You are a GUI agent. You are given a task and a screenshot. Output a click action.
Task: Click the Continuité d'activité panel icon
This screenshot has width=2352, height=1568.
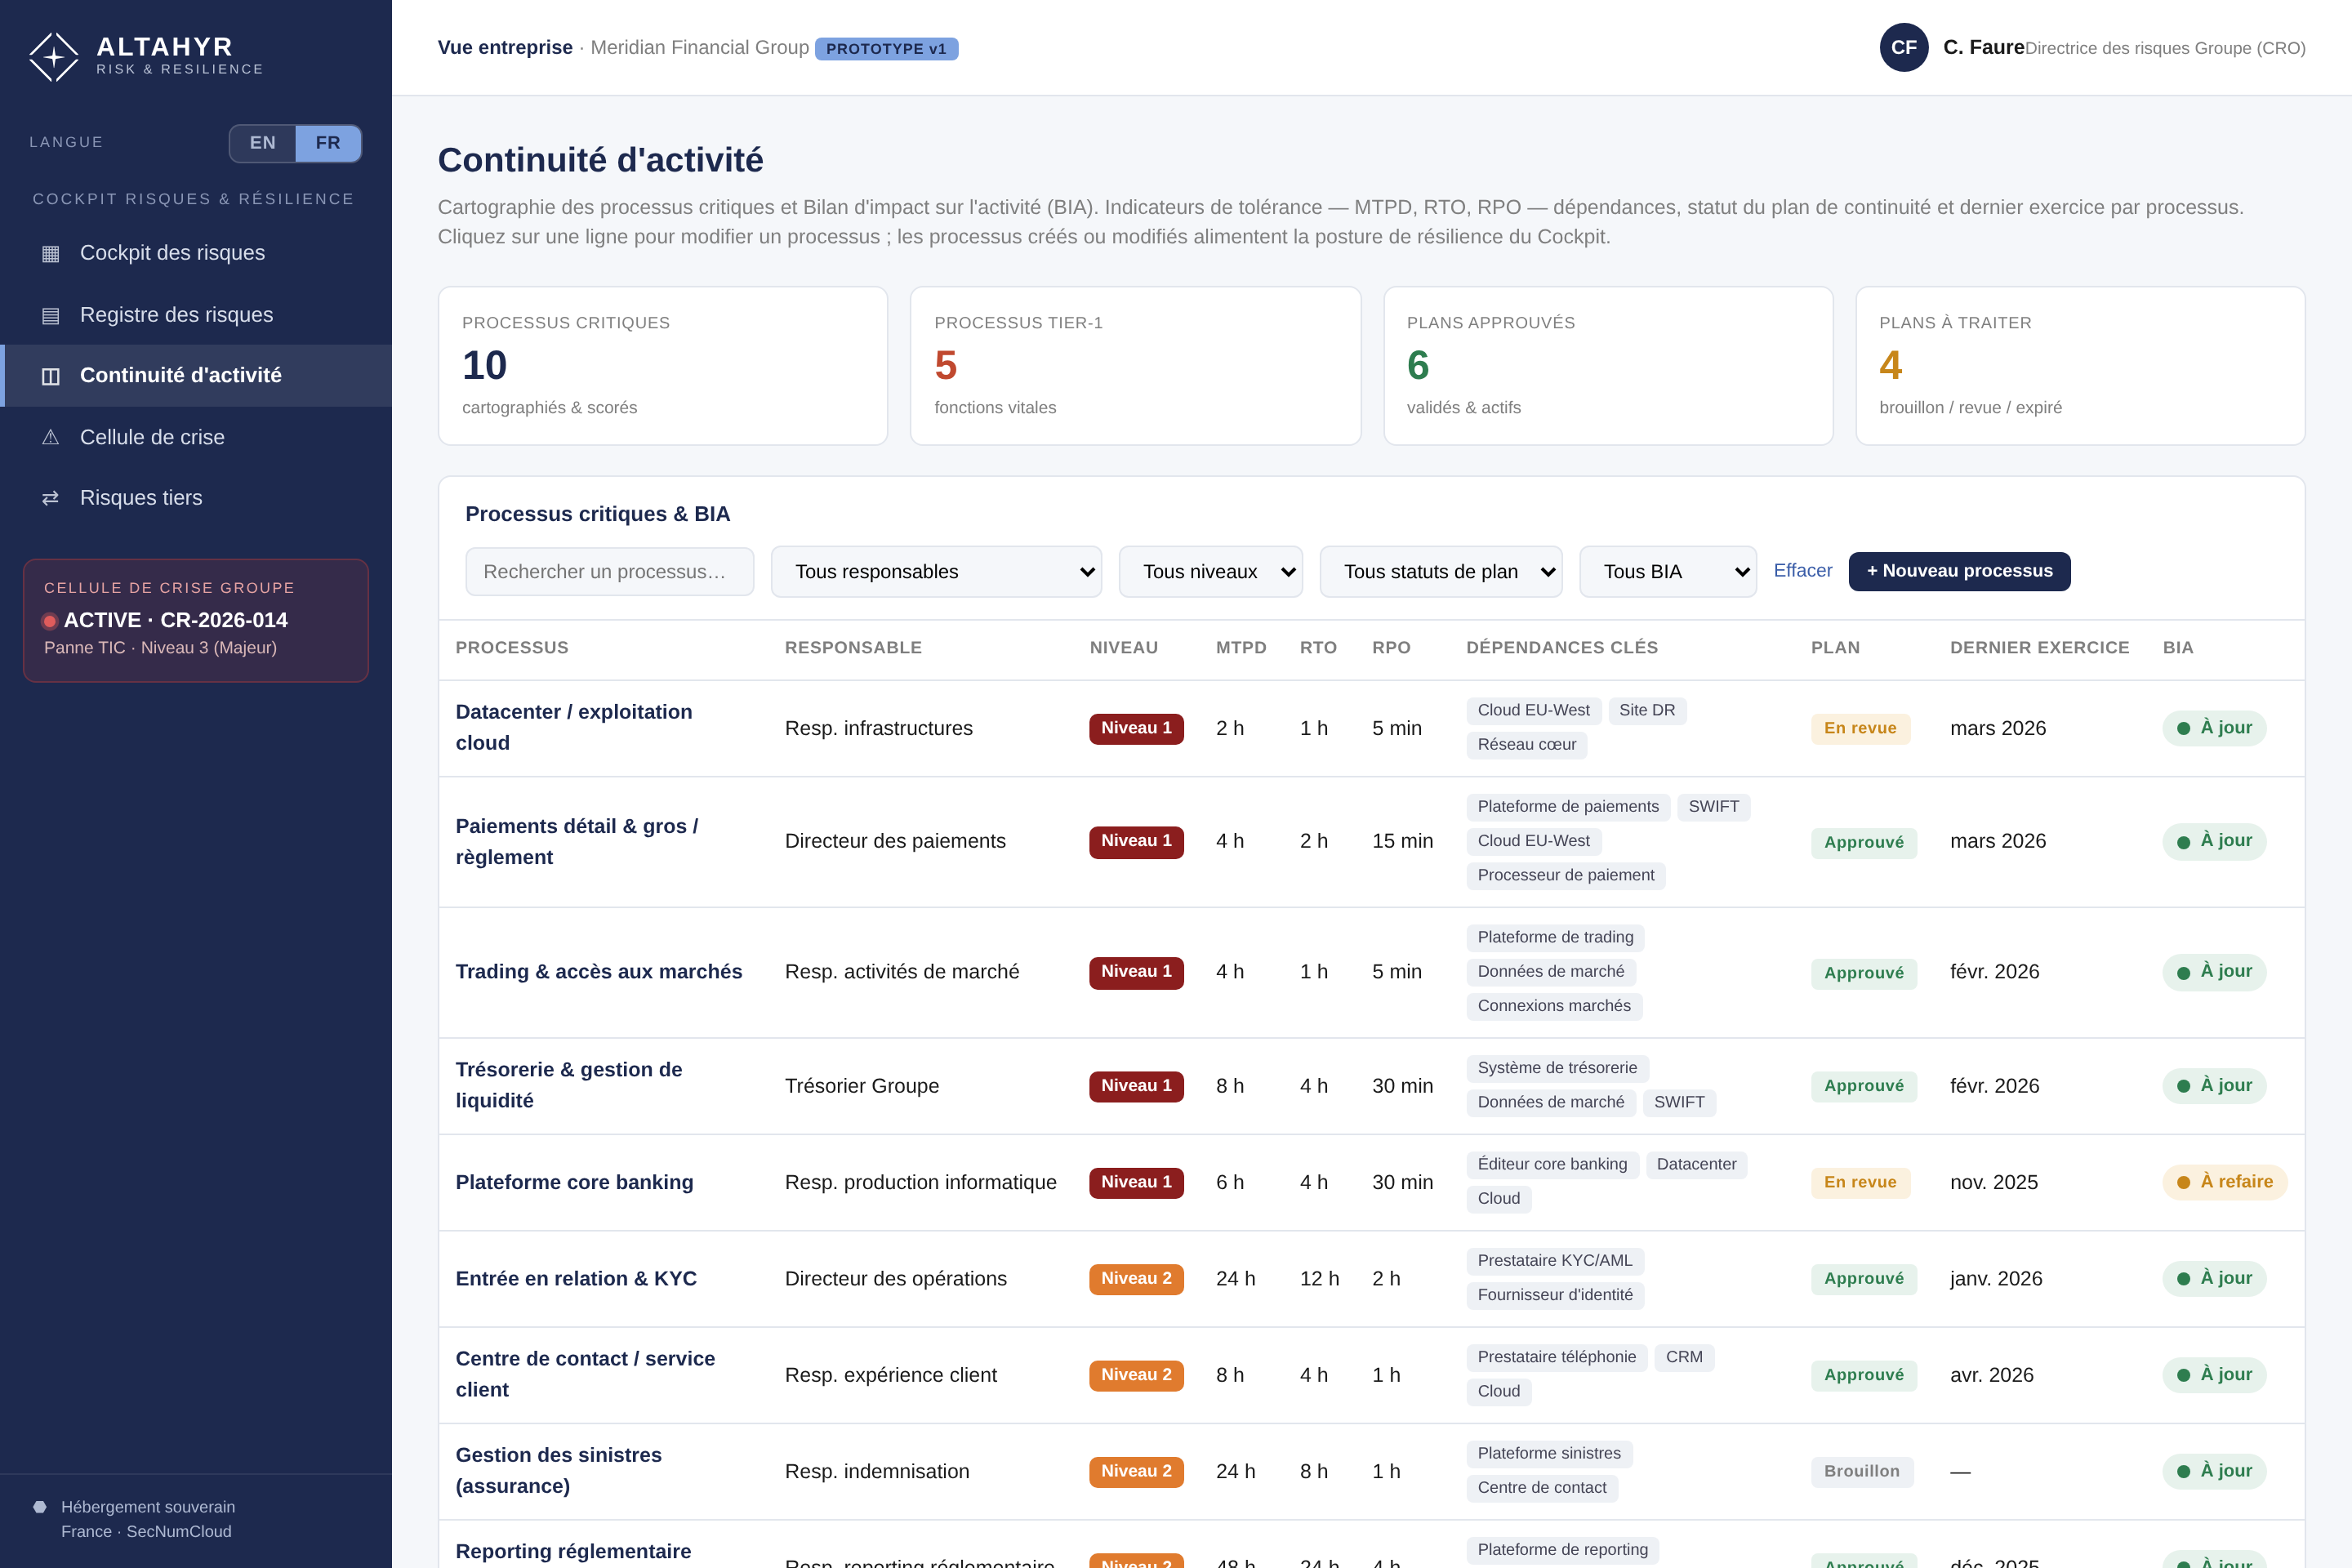(50, 376)
